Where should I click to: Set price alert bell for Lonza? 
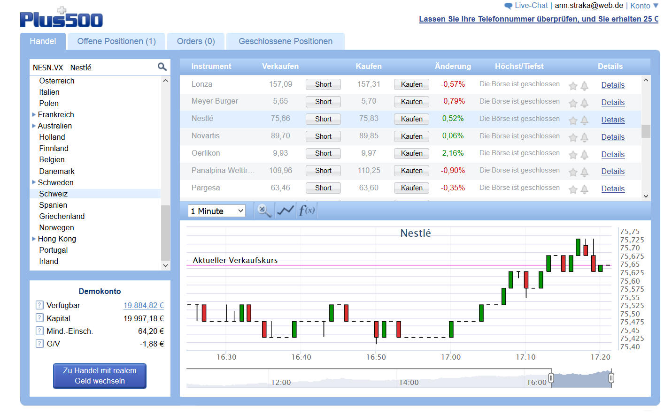click(x=585, y=86)
